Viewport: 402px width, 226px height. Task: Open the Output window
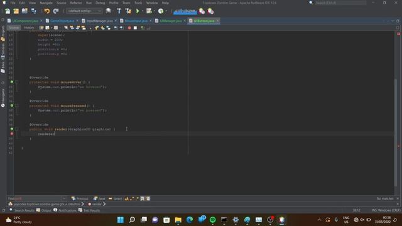coord(44,210)
